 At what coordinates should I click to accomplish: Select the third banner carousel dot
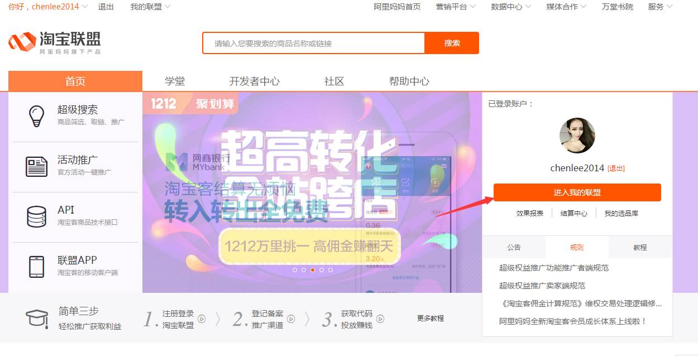point(313,269)
